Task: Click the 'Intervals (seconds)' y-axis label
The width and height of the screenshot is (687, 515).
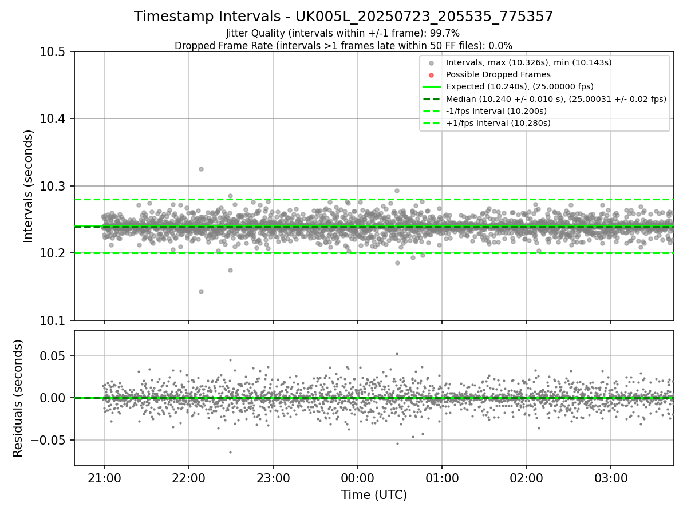Action: coord(29,186)
